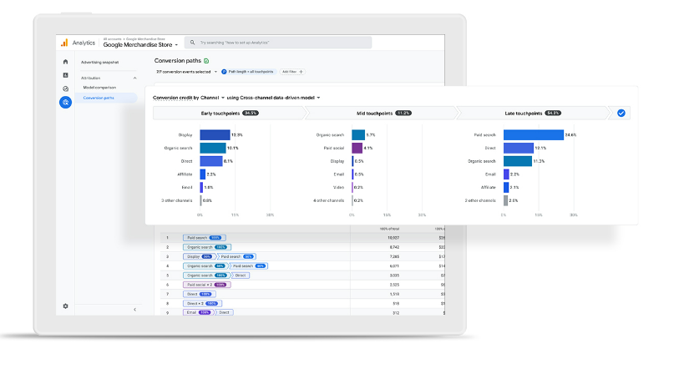Collapse the Attribution section in navigation
Screen dimensions: 684x389
pyautogui.click(x=134, y=78)
